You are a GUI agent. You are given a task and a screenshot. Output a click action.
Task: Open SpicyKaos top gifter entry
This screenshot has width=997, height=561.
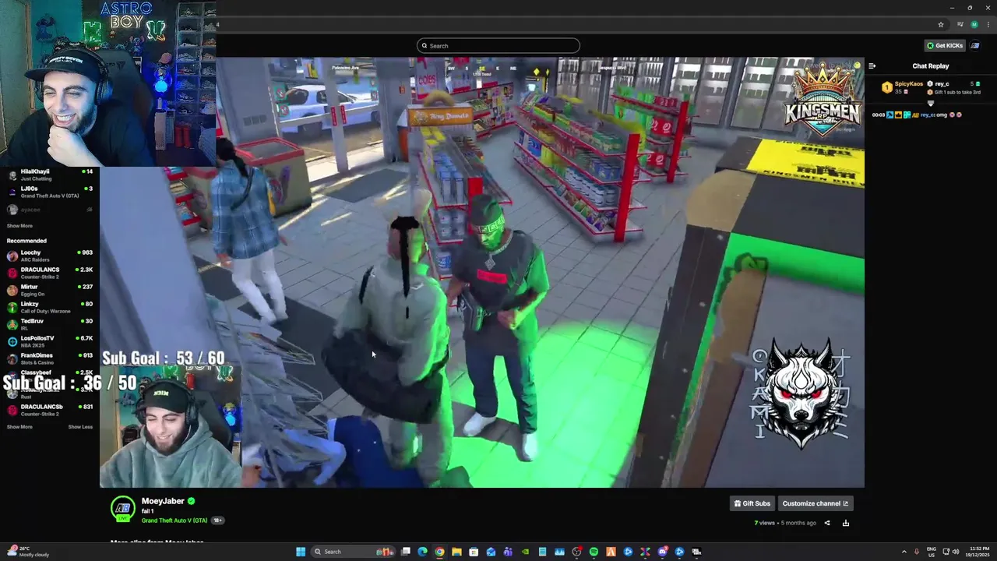coord(901,87)
